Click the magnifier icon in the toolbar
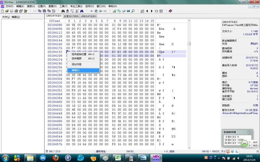The image size is (260, 162). pos(133,11)
